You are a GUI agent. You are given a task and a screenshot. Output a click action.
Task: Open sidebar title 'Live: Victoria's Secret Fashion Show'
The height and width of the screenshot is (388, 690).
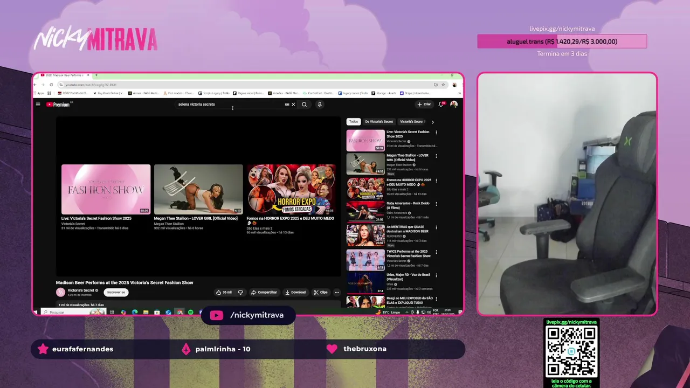[x=408, y=134]
